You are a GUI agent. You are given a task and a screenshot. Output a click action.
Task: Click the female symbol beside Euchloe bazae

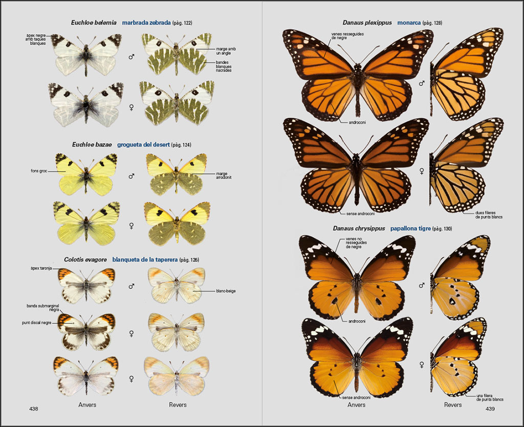click(x=132, y=225)
